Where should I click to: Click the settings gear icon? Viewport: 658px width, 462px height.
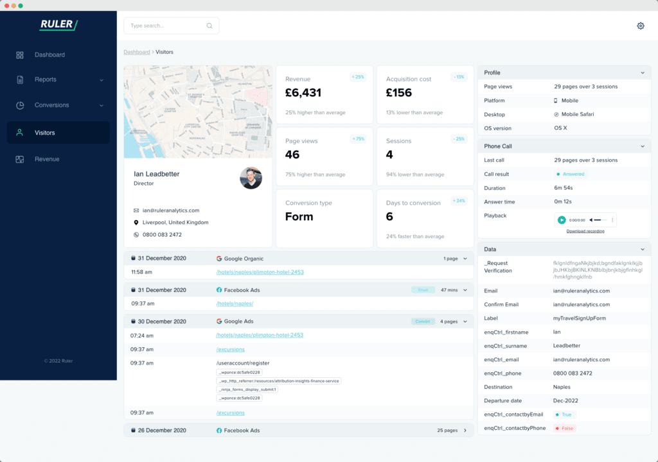[640, 26]
